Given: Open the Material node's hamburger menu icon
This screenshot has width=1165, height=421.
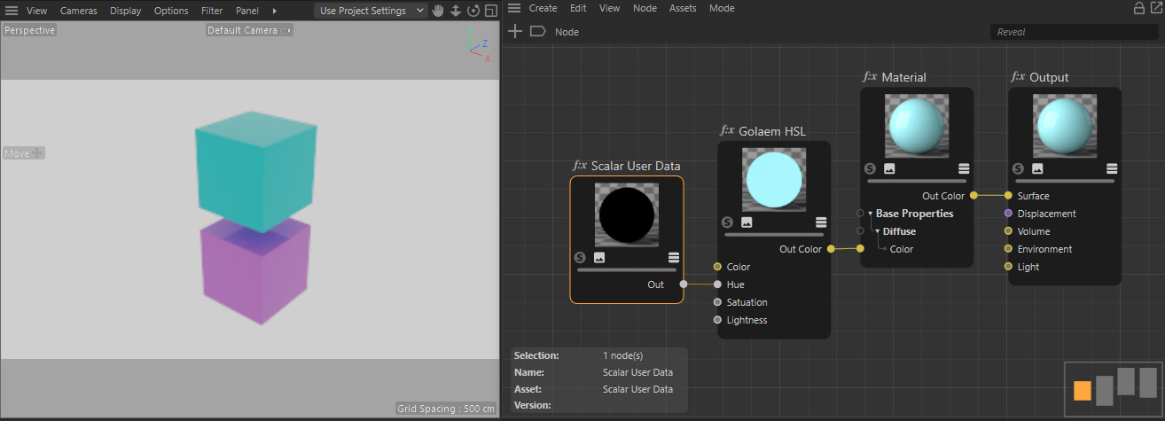Looking at the screenshot, I should click(964, 168).
